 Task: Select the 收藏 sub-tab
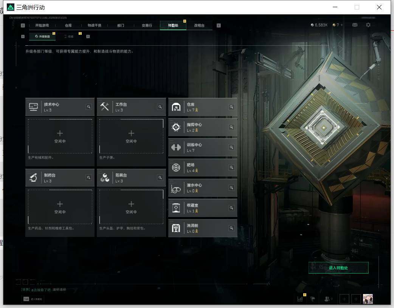[68, 36]
